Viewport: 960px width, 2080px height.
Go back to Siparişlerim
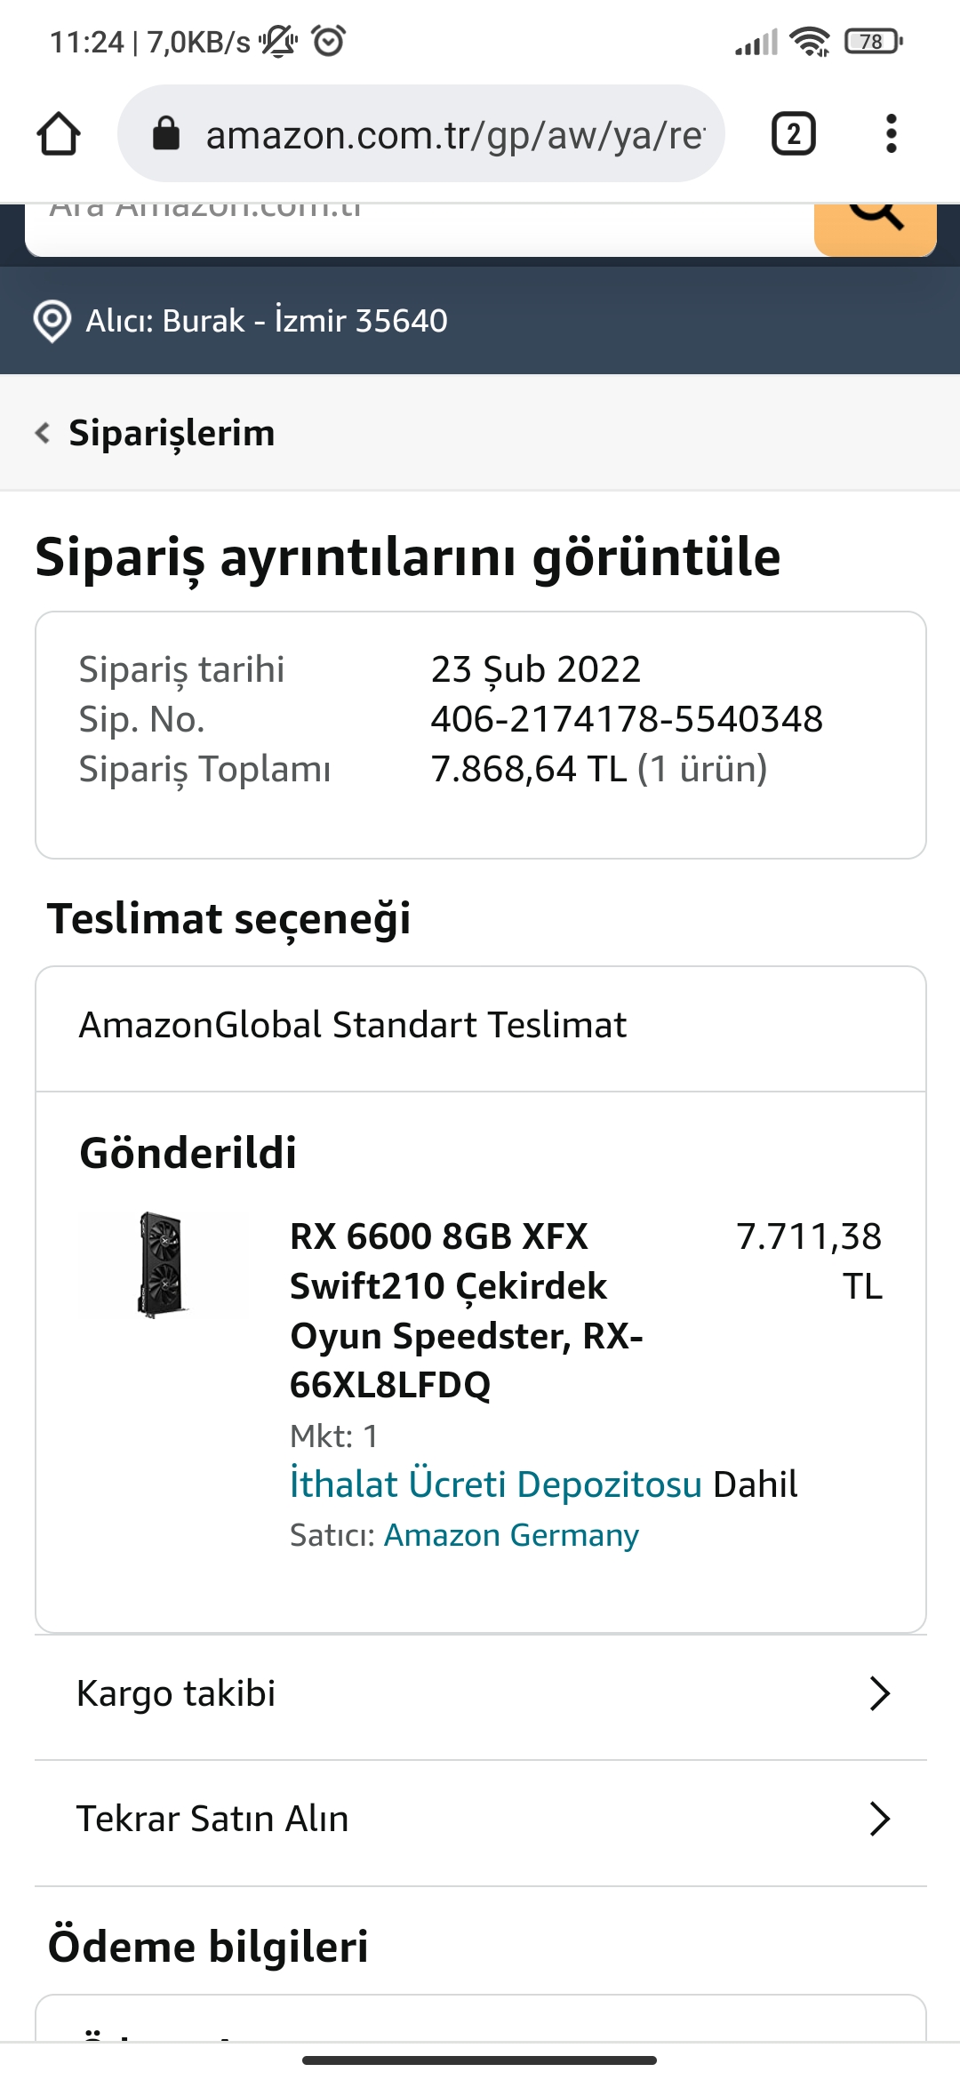(172, 433)
